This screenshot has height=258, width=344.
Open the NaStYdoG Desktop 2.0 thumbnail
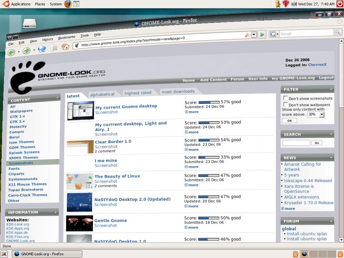coord(79,202)
